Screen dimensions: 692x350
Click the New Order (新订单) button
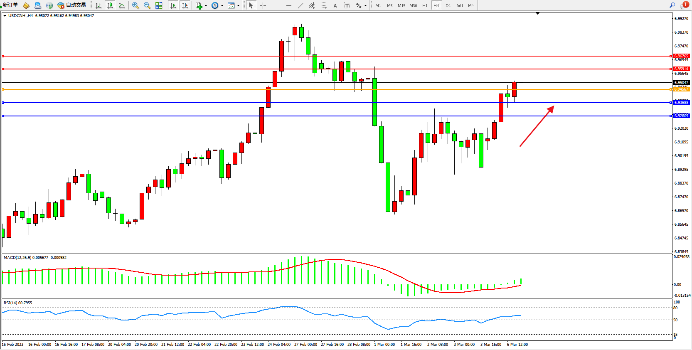10,5
